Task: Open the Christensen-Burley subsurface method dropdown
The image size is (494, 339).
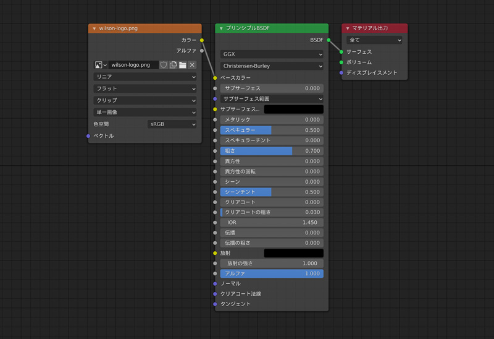Action: [x=272, y=66]
